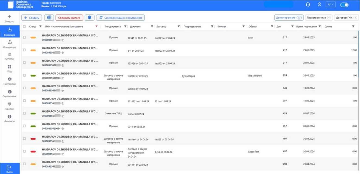Open the Сделки deals section
Screen dimensions: 360x174
pos(9,106)
